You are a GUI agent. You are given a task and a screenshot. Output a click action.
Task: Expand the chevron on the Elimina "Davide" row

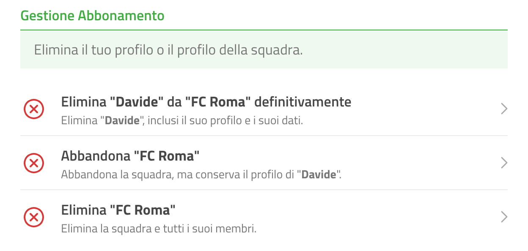click(x=503, y=109)
